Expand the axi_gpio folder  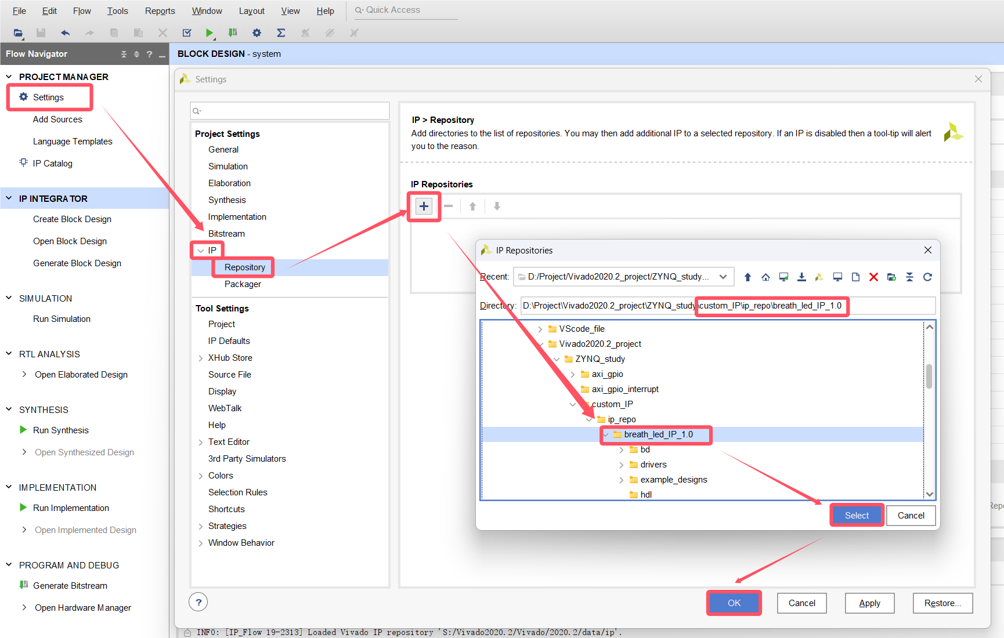573,375
